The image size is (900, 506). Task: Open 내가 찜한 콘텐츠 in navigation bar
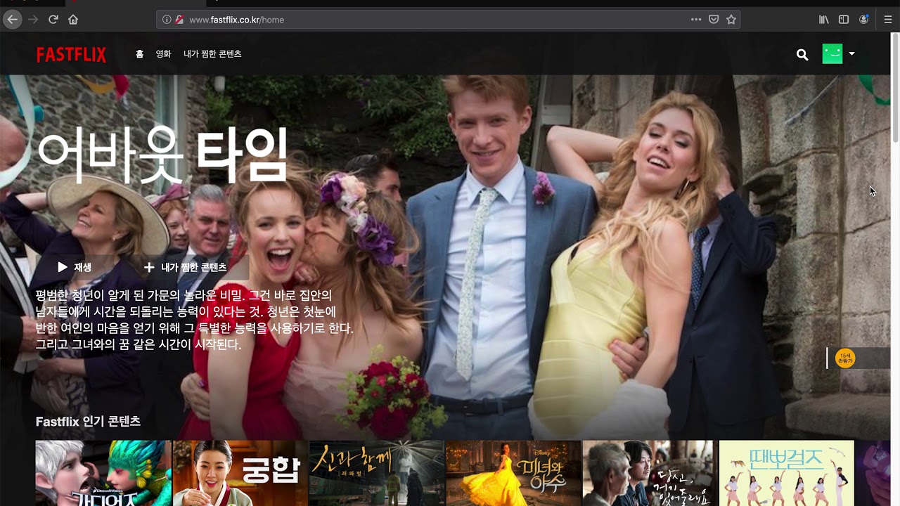point(212,54)
